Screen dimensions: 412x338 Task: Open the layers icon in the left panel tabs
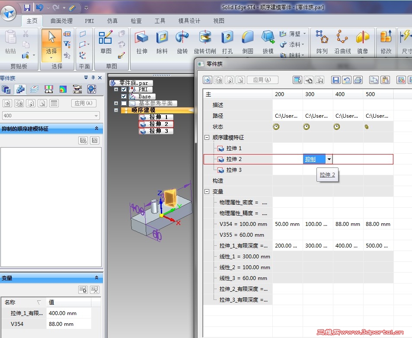(x=35, y=90)
